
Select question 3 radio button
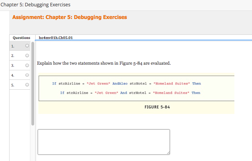[x=27, y=65]
